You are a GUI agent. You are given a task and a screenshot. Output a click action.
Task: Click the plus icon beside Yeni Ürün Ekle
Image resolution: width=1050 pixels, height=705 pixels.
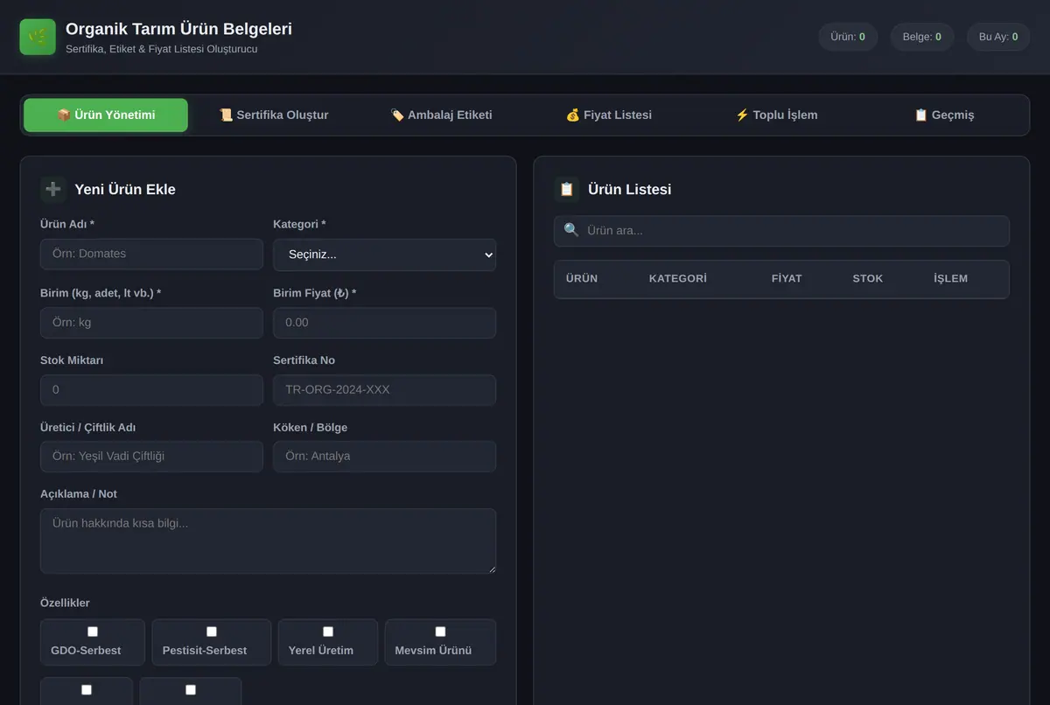[x=52, y=189]
